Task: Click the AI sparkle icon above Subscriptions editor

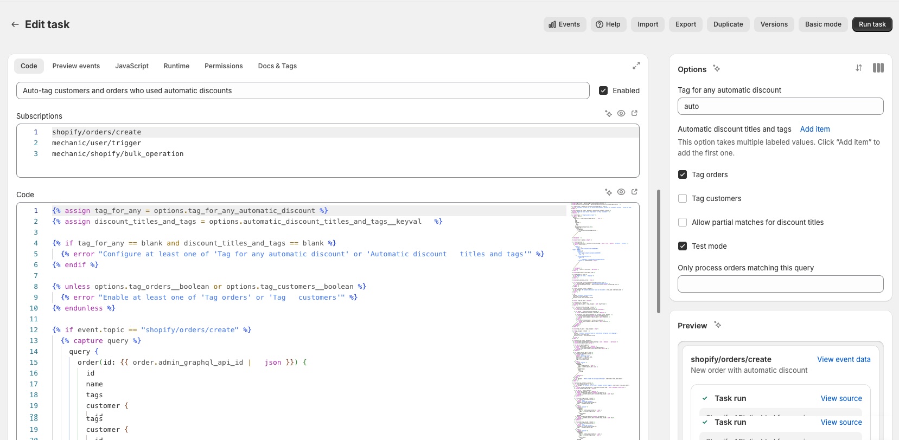Action: click(x=608, y=113)
